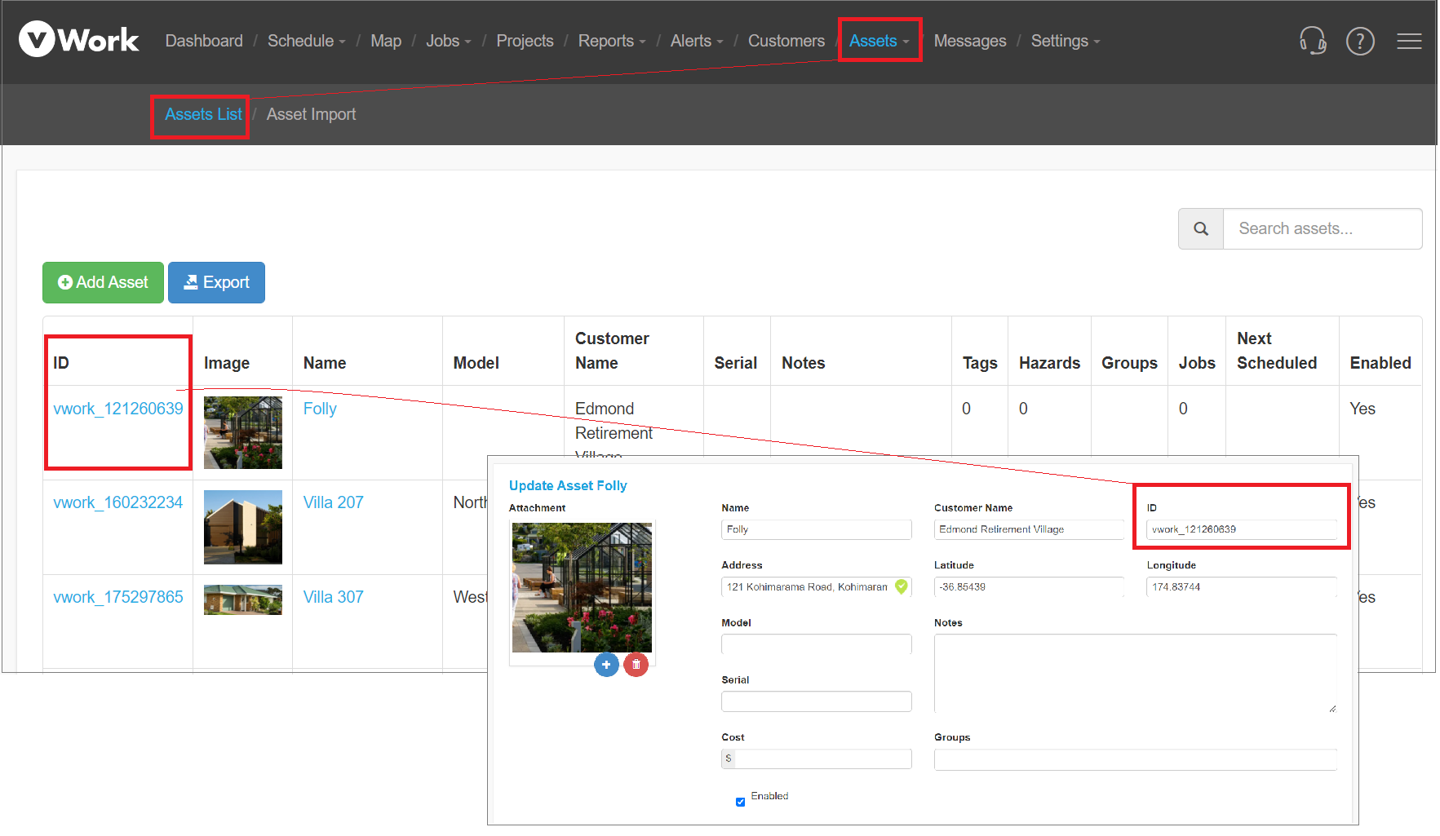Switch to Assets List tab
The width and height of the screenshot is (1440, 836).
click(203, 114)
